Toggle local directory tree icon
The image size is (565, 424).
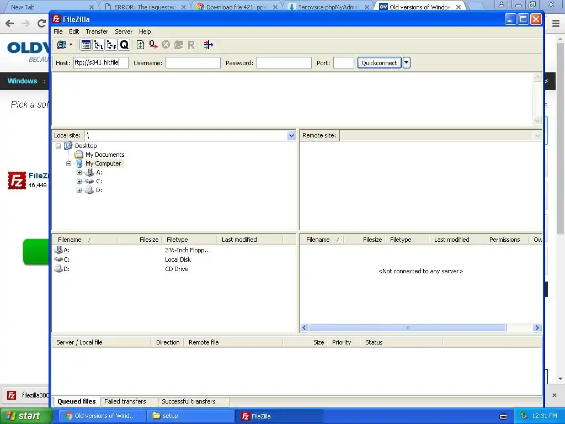click(x=98, y=45)
